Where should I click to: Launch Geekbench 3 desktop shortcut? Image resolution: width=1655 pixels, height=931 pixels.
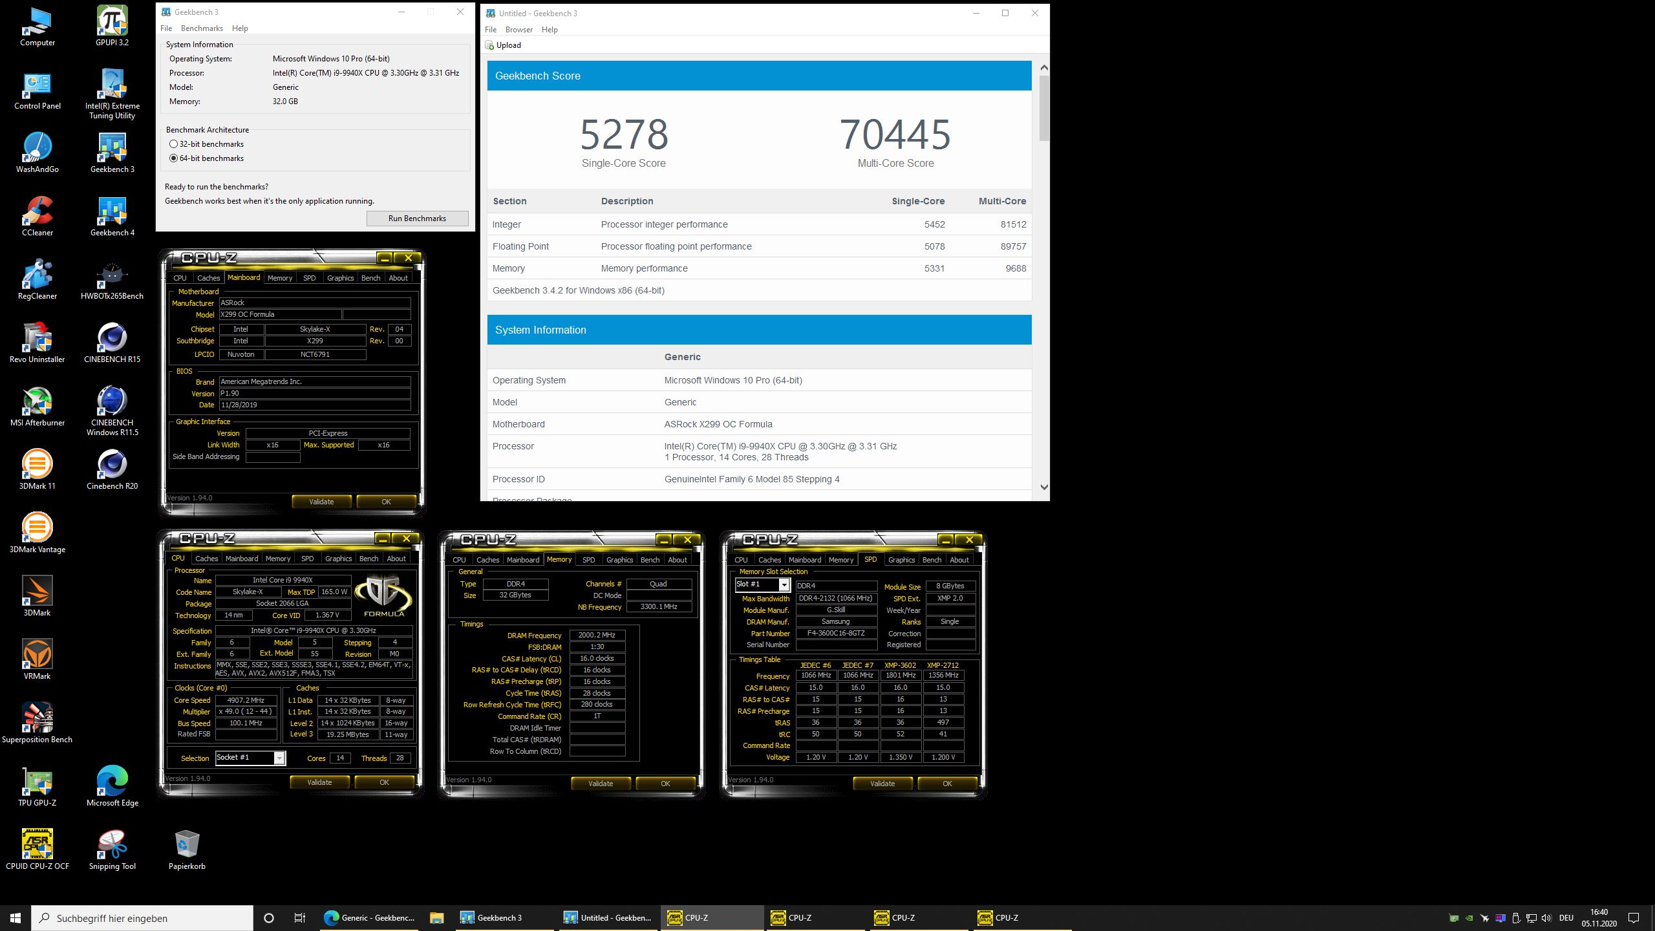point(112,153)
